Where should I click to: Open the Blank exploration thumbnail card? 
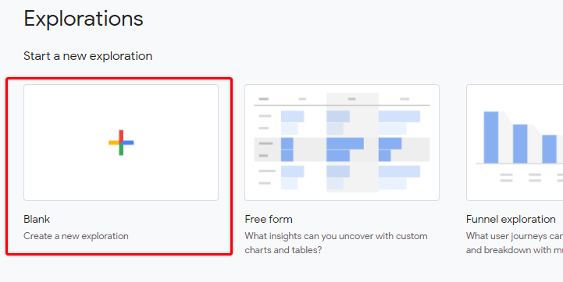click(121, 143)
